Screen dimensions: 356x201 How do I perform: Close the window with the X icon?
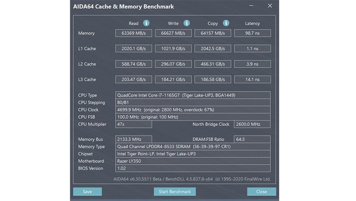[270, 6]
